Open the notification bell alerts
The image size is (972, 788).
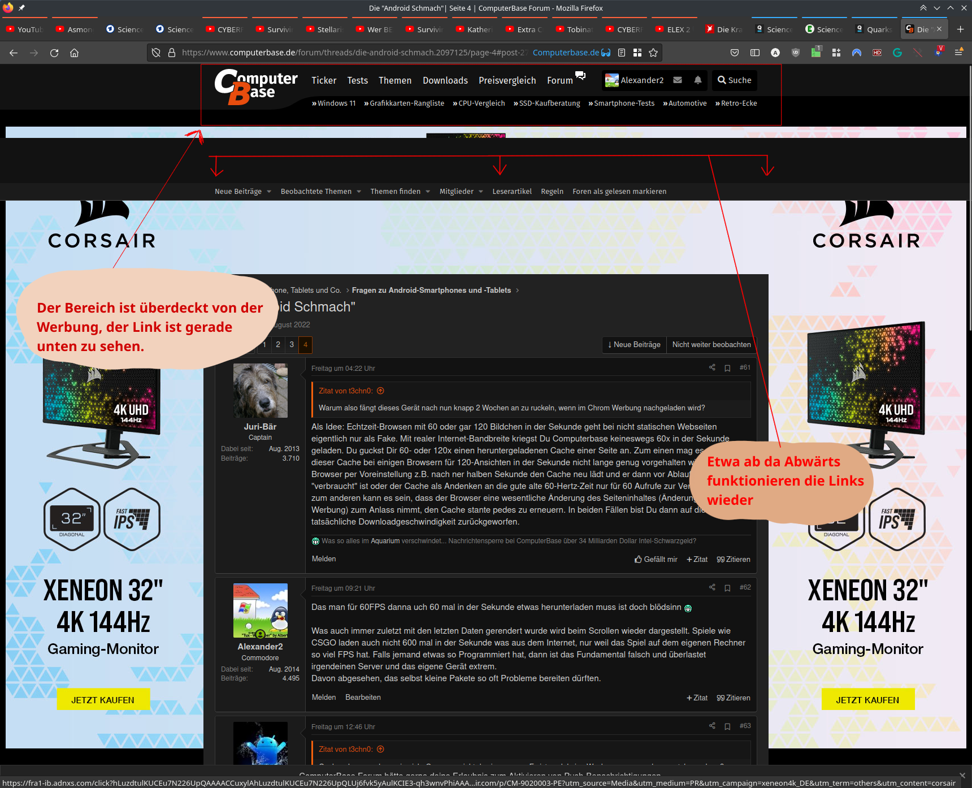(x=698, y=80)
